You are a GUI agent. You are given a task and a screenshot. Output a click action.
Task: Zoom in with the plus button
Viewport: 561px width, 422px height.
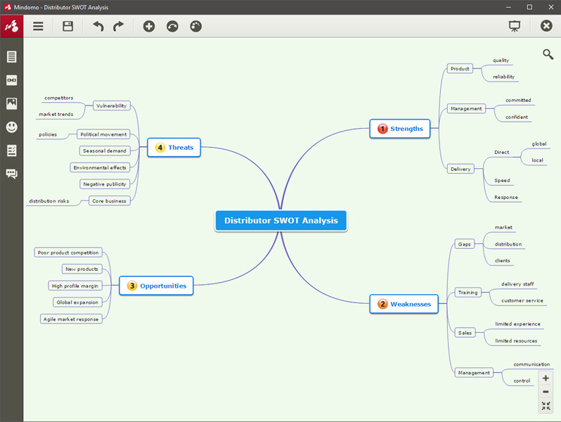tap(546, 378)
